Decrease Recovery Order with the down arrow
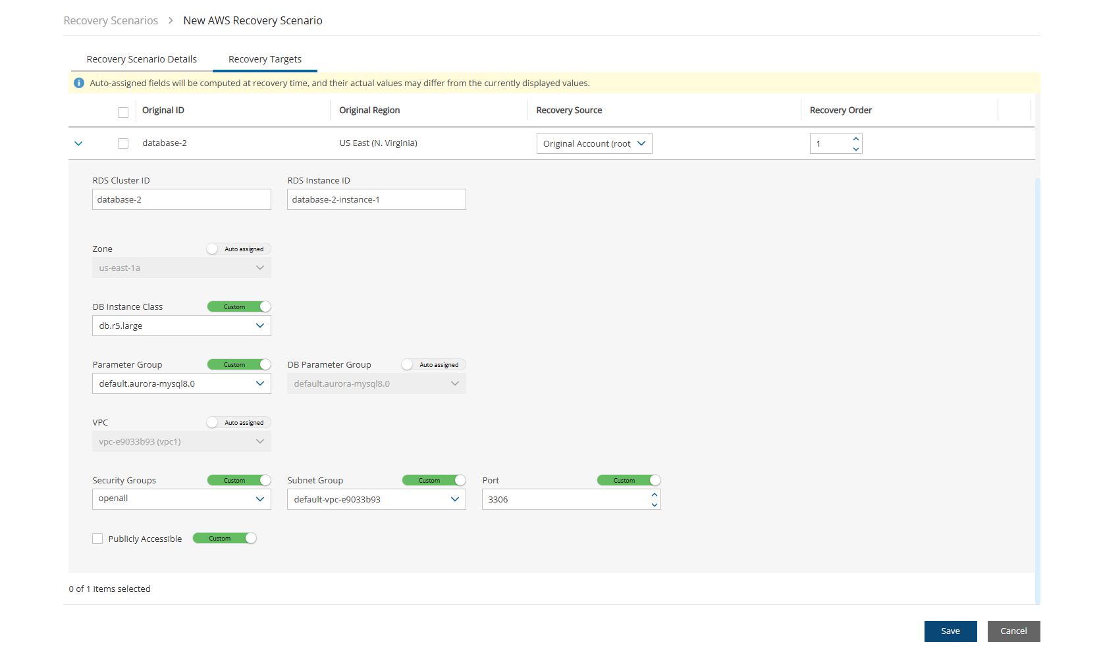Screen dimensions: 1101x657 (855, 149)
